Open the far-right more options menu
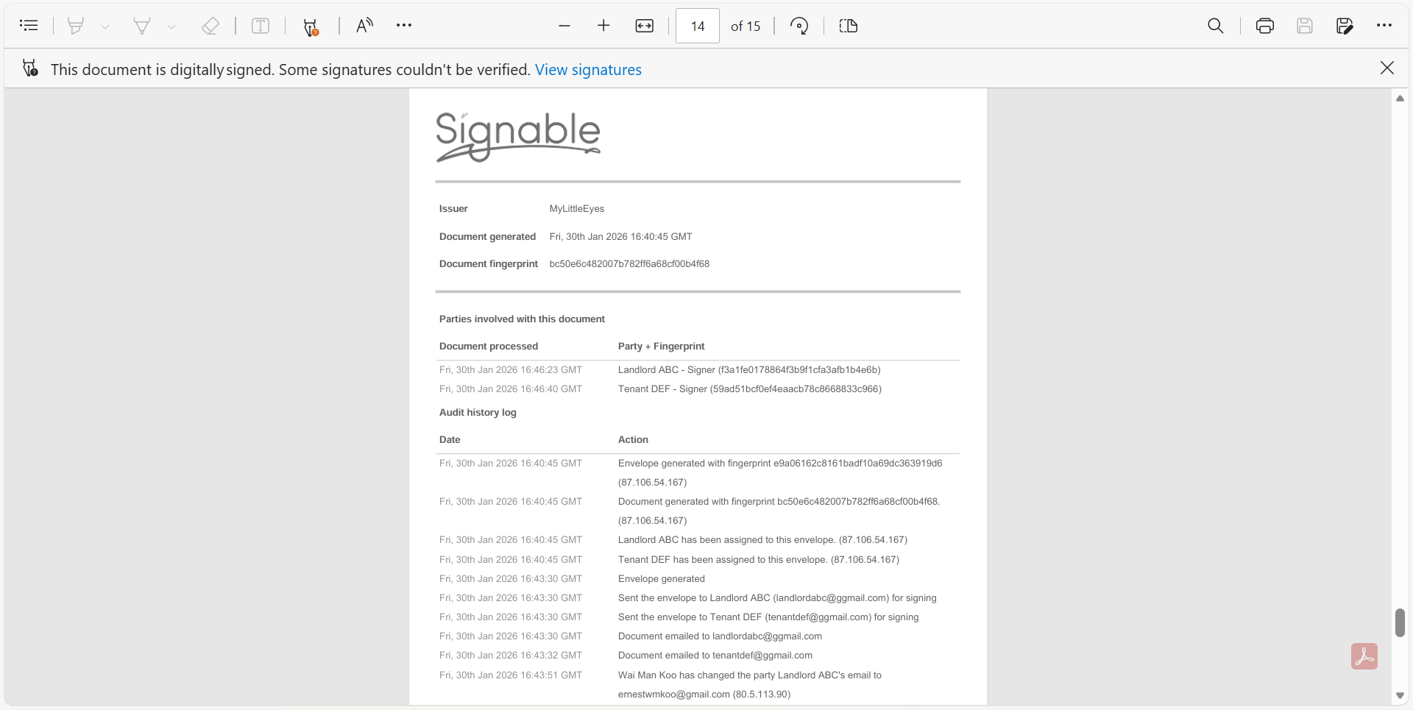Screen dimensions: 1413x710 click(x=1384, y=26)
